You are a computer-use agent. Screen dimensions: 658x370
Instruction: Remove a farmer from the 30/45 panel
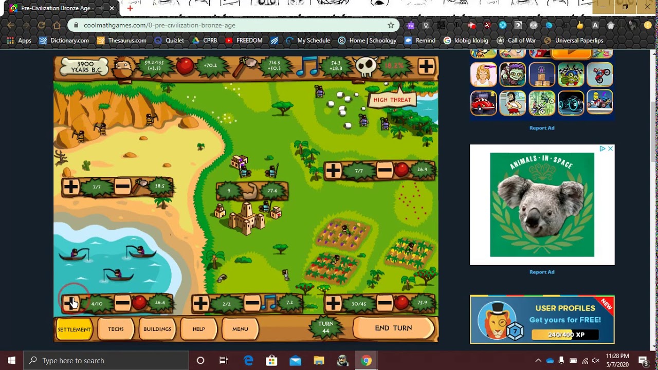(x=385, y=303)
